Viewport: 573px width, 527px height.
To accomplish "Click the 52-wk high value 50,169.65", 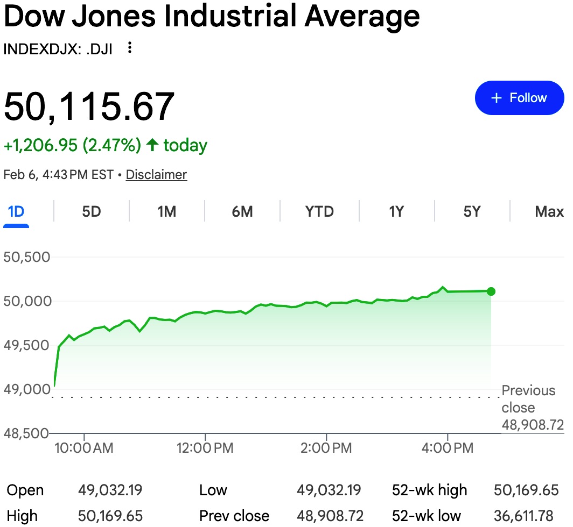I will tap(526, 490).
